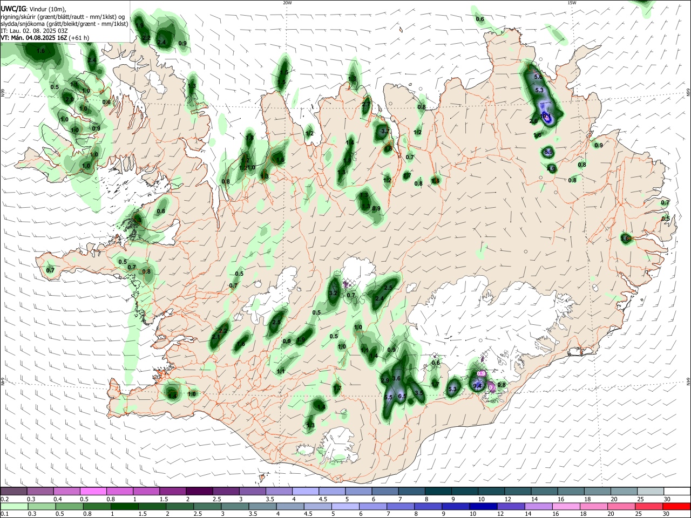This screenshot has width=691, height=518.
Task: Click the 'IT: Lau. 02. 08. 2025 03Z' line
Action: pos(34,31)
